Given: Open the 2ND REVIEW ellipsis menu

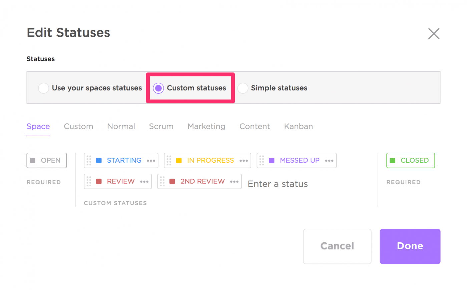Looking at the screenshot, I should pos(235,182).
